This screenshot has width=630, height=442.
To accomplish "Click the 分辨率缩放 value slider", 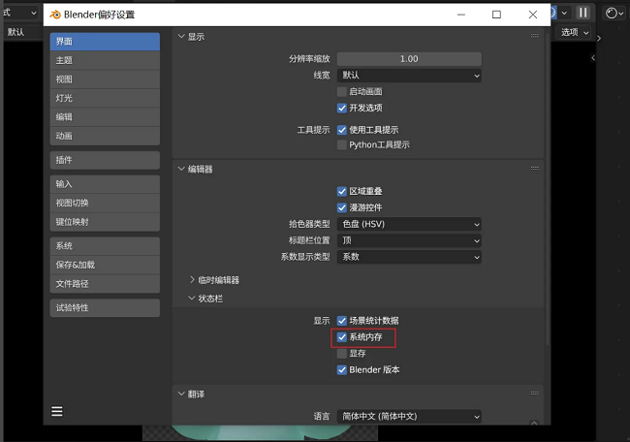I will [409, 59].
